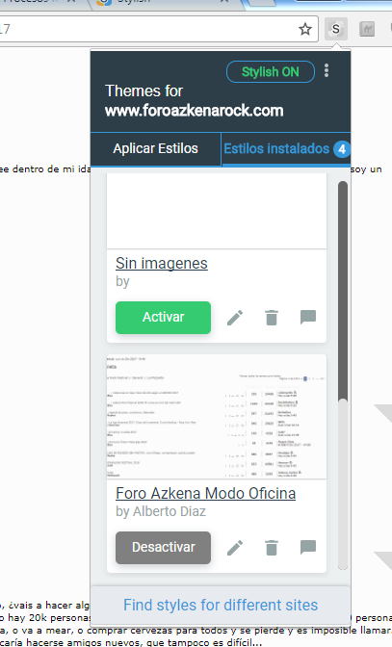Delete Foro Azkena Modo Oficina with trash icon
The width and height of the screenshot is (392, 647).
pos(272,548)
